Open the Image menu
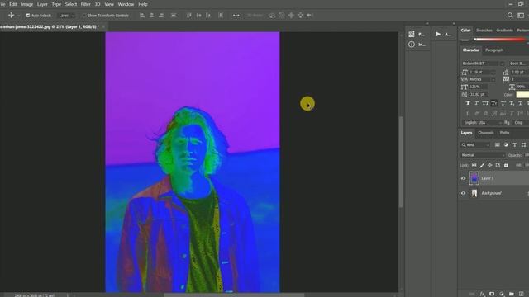The height and width of the screenshot is (297, 529). [27, 4]
